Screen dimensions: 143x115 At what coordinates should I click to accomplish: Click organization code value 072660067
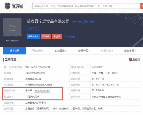point(97,67)
